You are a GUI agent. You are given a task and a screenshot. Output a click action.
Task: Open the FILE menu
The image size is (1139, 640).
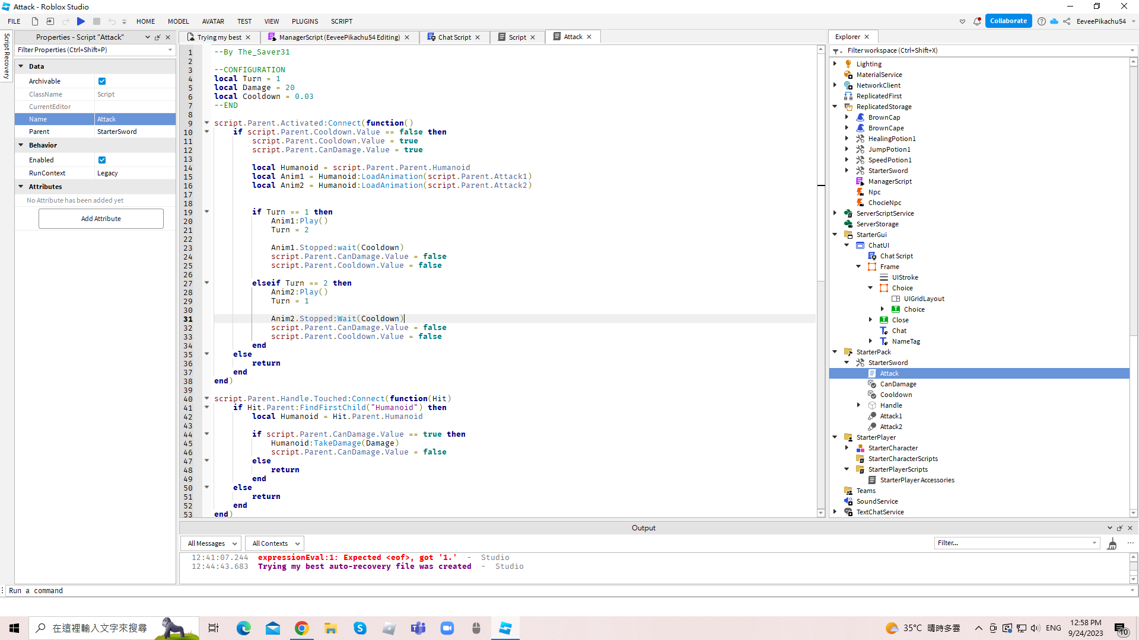pos(14,21)
